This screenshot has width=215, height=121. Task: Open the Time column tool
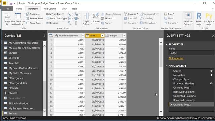click(169, 18)
